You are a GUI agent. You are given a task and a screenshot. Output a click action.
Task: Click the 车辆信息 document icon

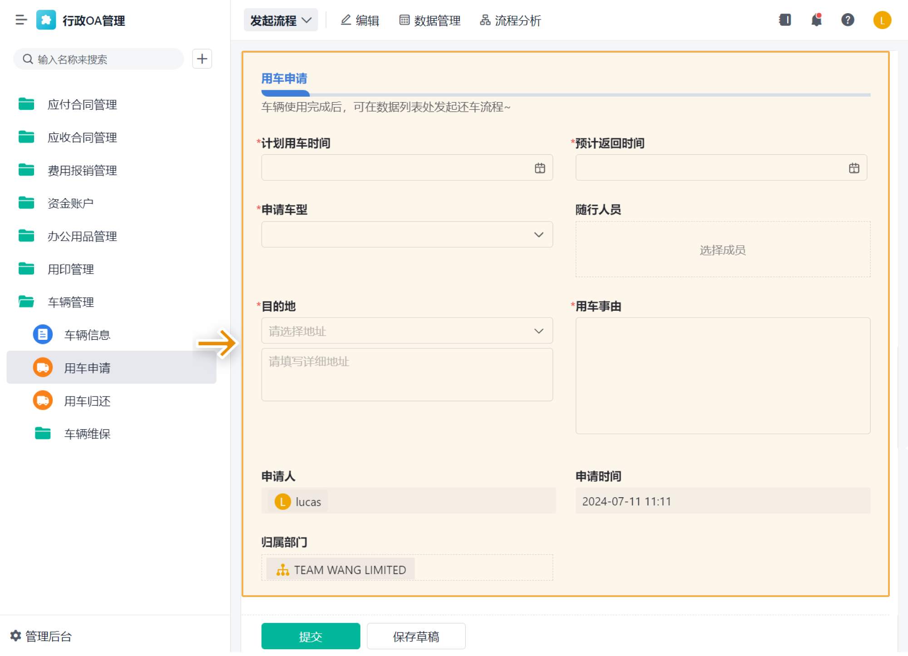[43, 334]
